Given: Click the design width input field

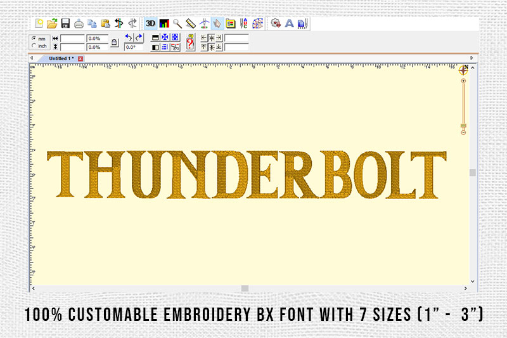Looking at the screenshot, I should [x=72, y=39].
